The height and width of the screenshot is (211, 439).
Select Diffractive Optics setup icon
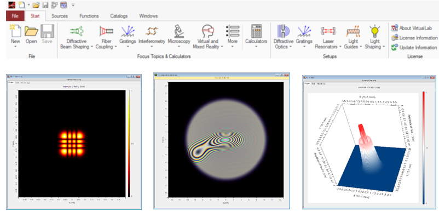click(x=284, y=31)
